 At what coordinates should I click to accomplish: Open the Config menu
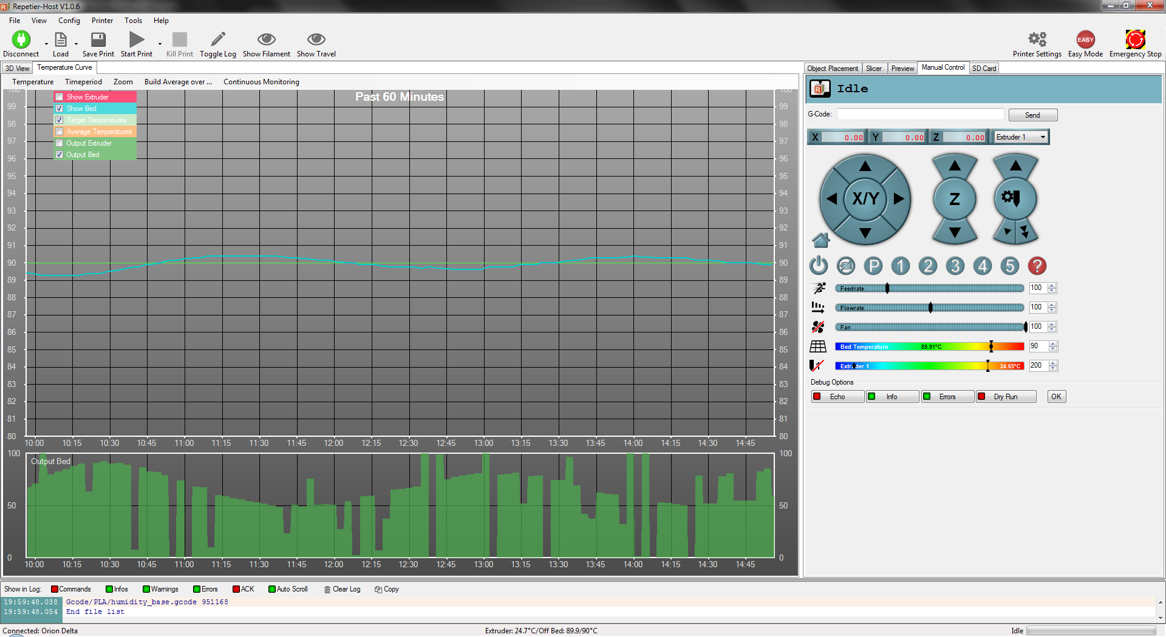click(69, 21)
